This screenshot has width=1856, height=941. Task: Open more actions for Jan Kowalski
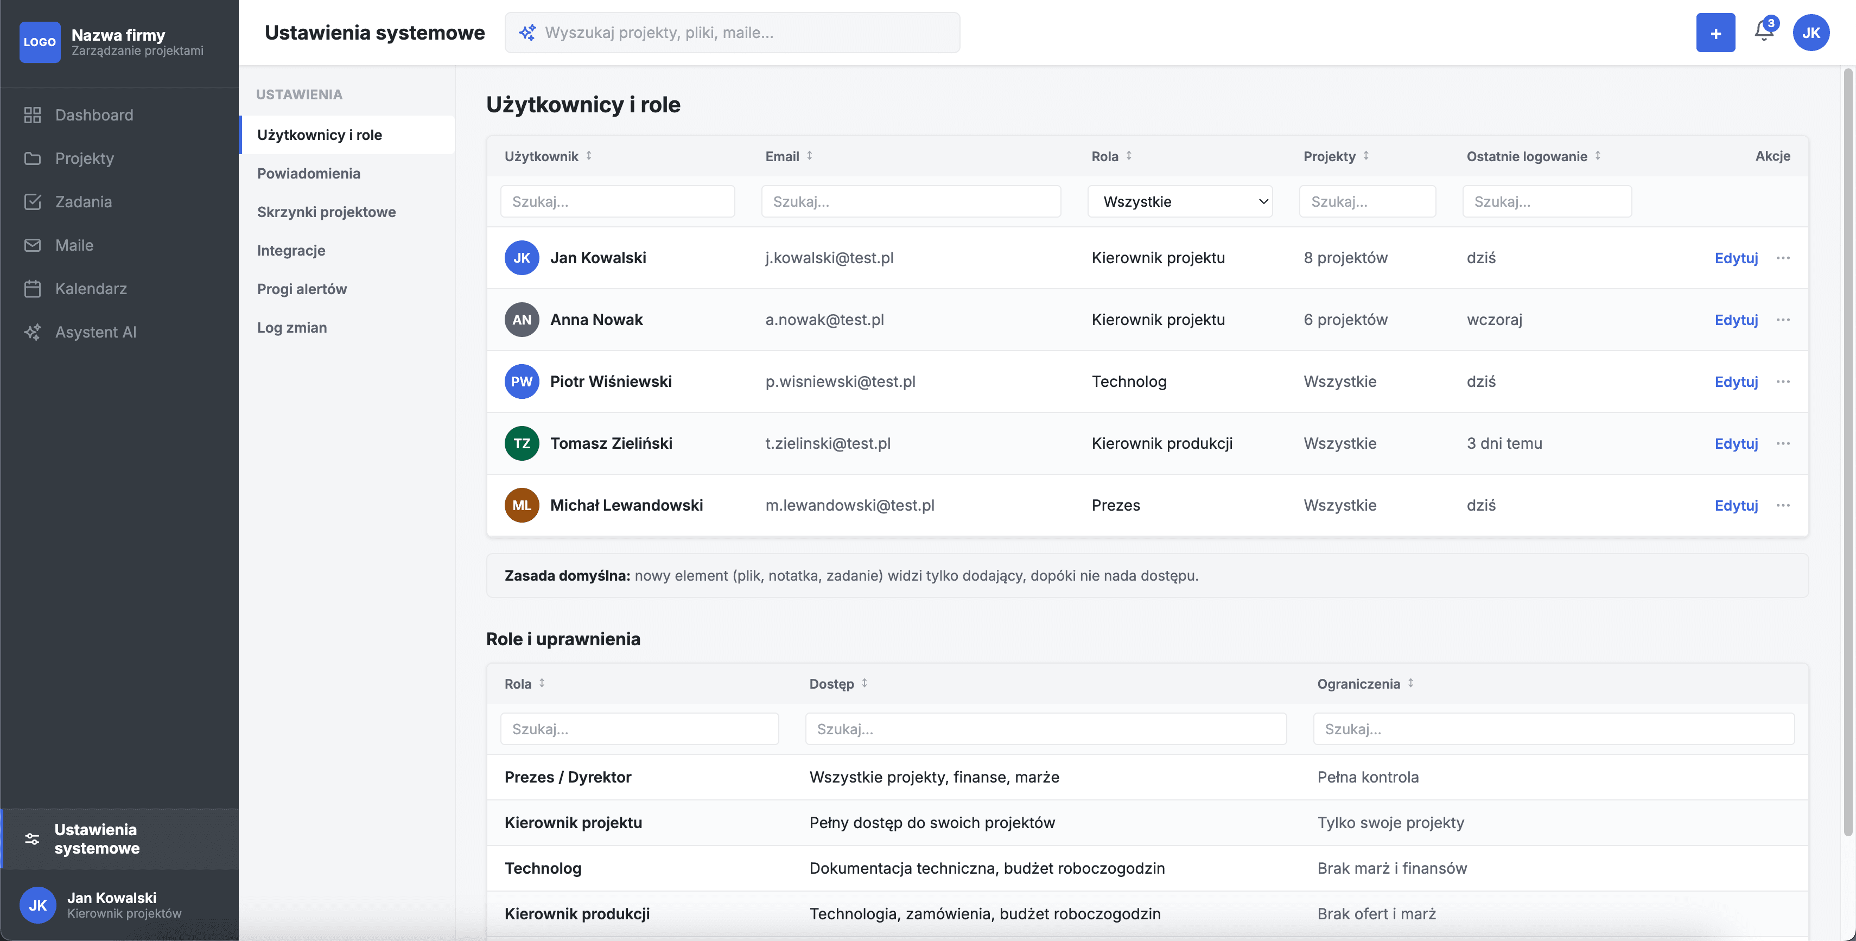click(1783, 258)
